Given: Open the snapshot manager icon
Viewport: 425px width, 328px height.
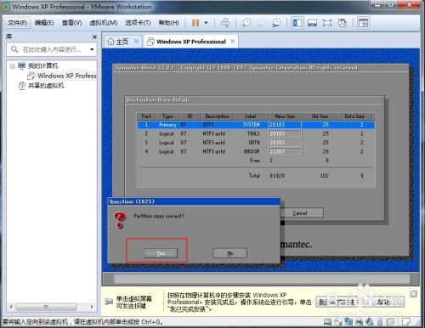Looking at the screenshot, I should [x=276, y=23].
